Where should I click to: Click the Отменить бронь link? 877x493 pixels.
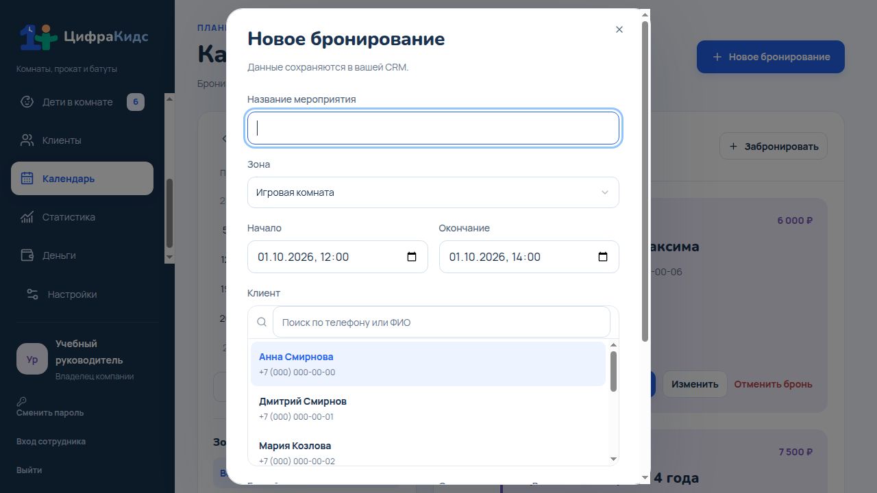[773, 384]
